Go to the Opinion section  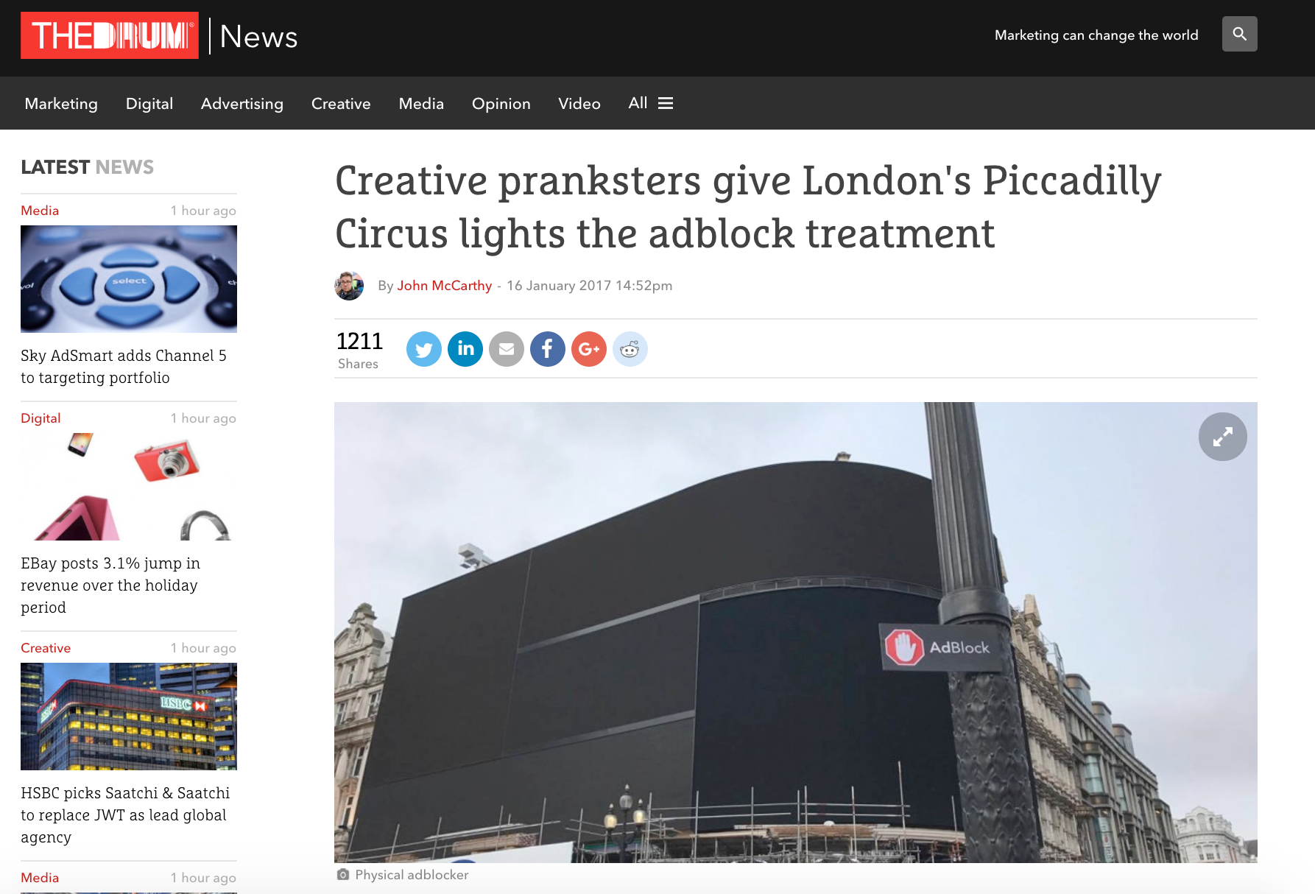[501, 104]
